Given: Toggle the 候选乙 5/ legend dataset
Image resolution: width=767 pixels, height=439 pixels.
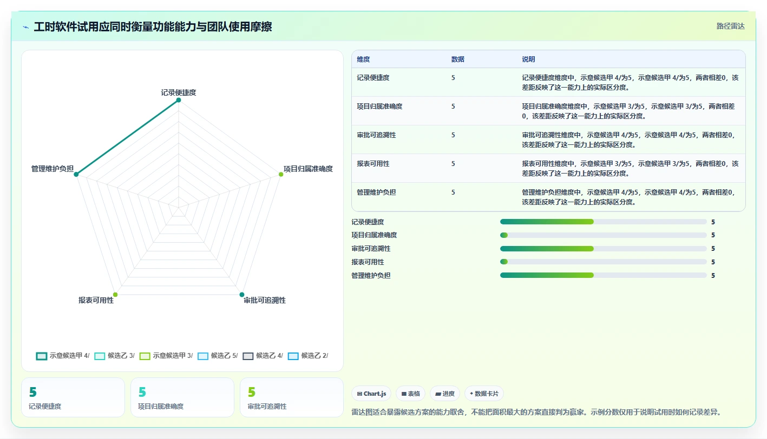Looking at the screenshot, I should (218, 356).
